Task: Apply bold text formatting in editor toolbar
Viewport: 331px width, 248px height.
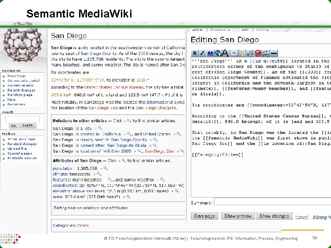Action: pyautogui.click(x=195, y=53)
